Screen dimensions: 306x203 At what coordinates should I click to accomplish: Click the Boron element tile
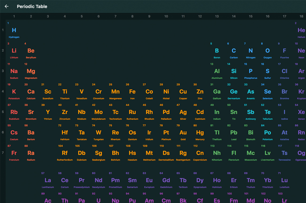[217, 51]
